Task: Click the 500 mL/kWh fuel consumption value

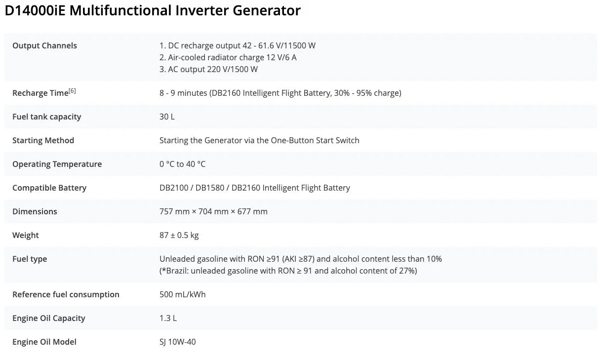Action: 182,294
